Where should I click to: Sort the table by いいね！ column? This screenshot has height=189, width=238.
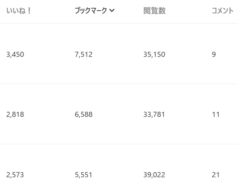18,11
